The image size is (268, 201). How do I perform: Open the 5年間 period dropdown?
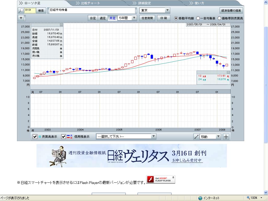[134, 18]
